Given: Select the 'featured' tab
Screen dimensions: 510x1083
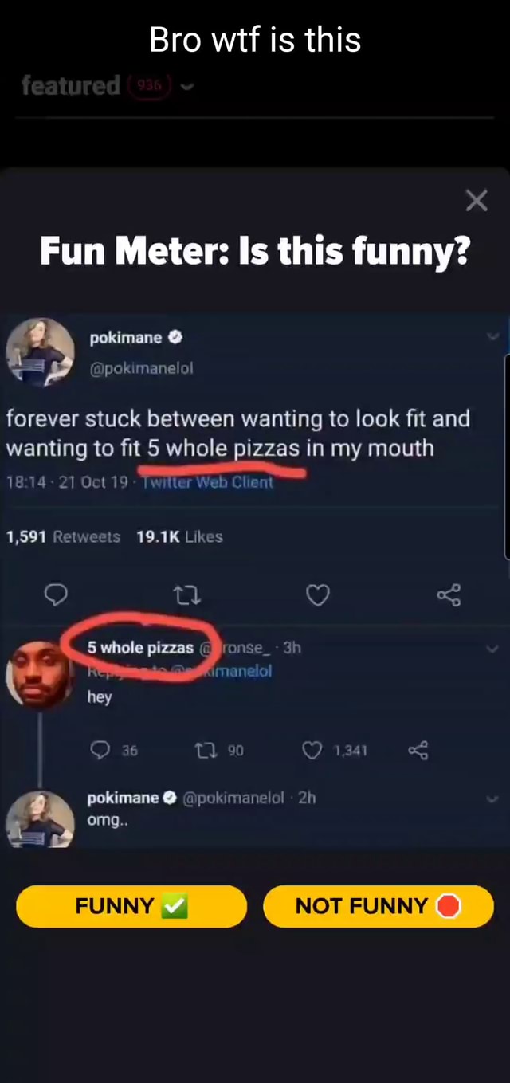Looking at the screenshot, I should point(70,86).
